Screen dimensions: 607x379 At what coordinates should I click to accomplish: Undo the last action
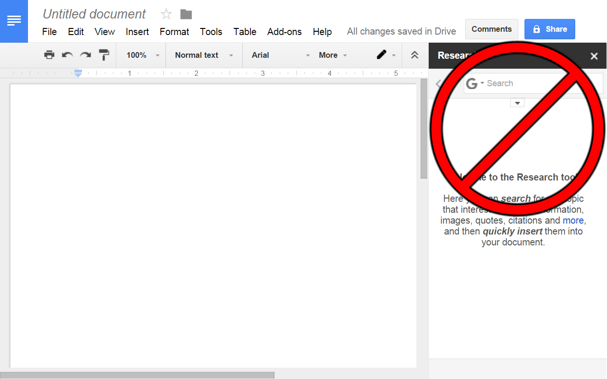pyautogui.click(x=67, y=55)
